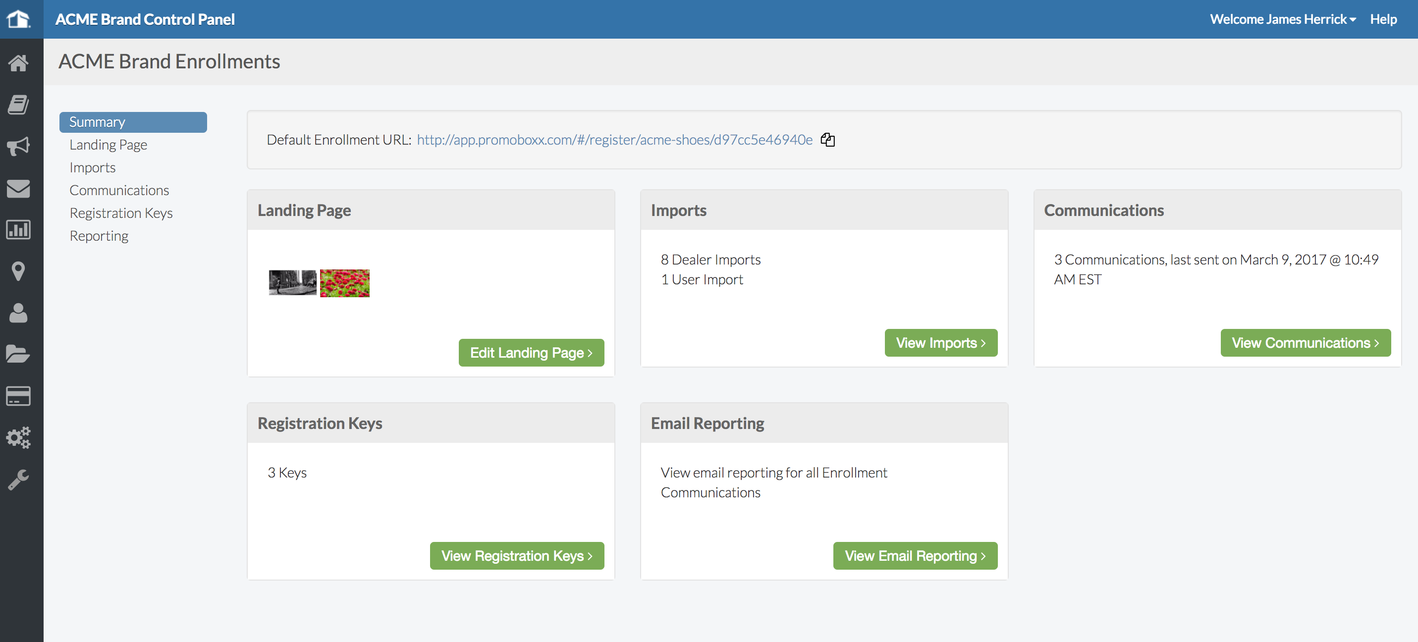
Task: Click the red flowers landing page thumbnail
Action: point(345,283)
